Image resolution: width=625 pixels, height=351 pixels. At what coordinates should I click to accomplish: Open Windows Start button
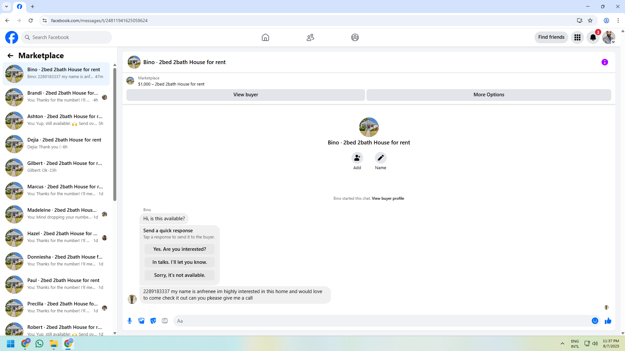(x=11, y=344)
